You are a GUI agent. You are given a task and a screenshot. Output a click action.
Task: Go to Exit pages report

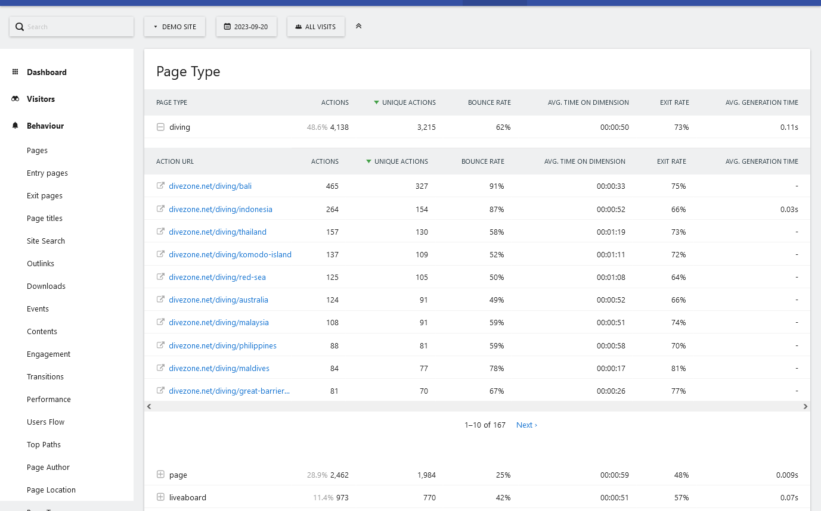(x=45, y=196)
